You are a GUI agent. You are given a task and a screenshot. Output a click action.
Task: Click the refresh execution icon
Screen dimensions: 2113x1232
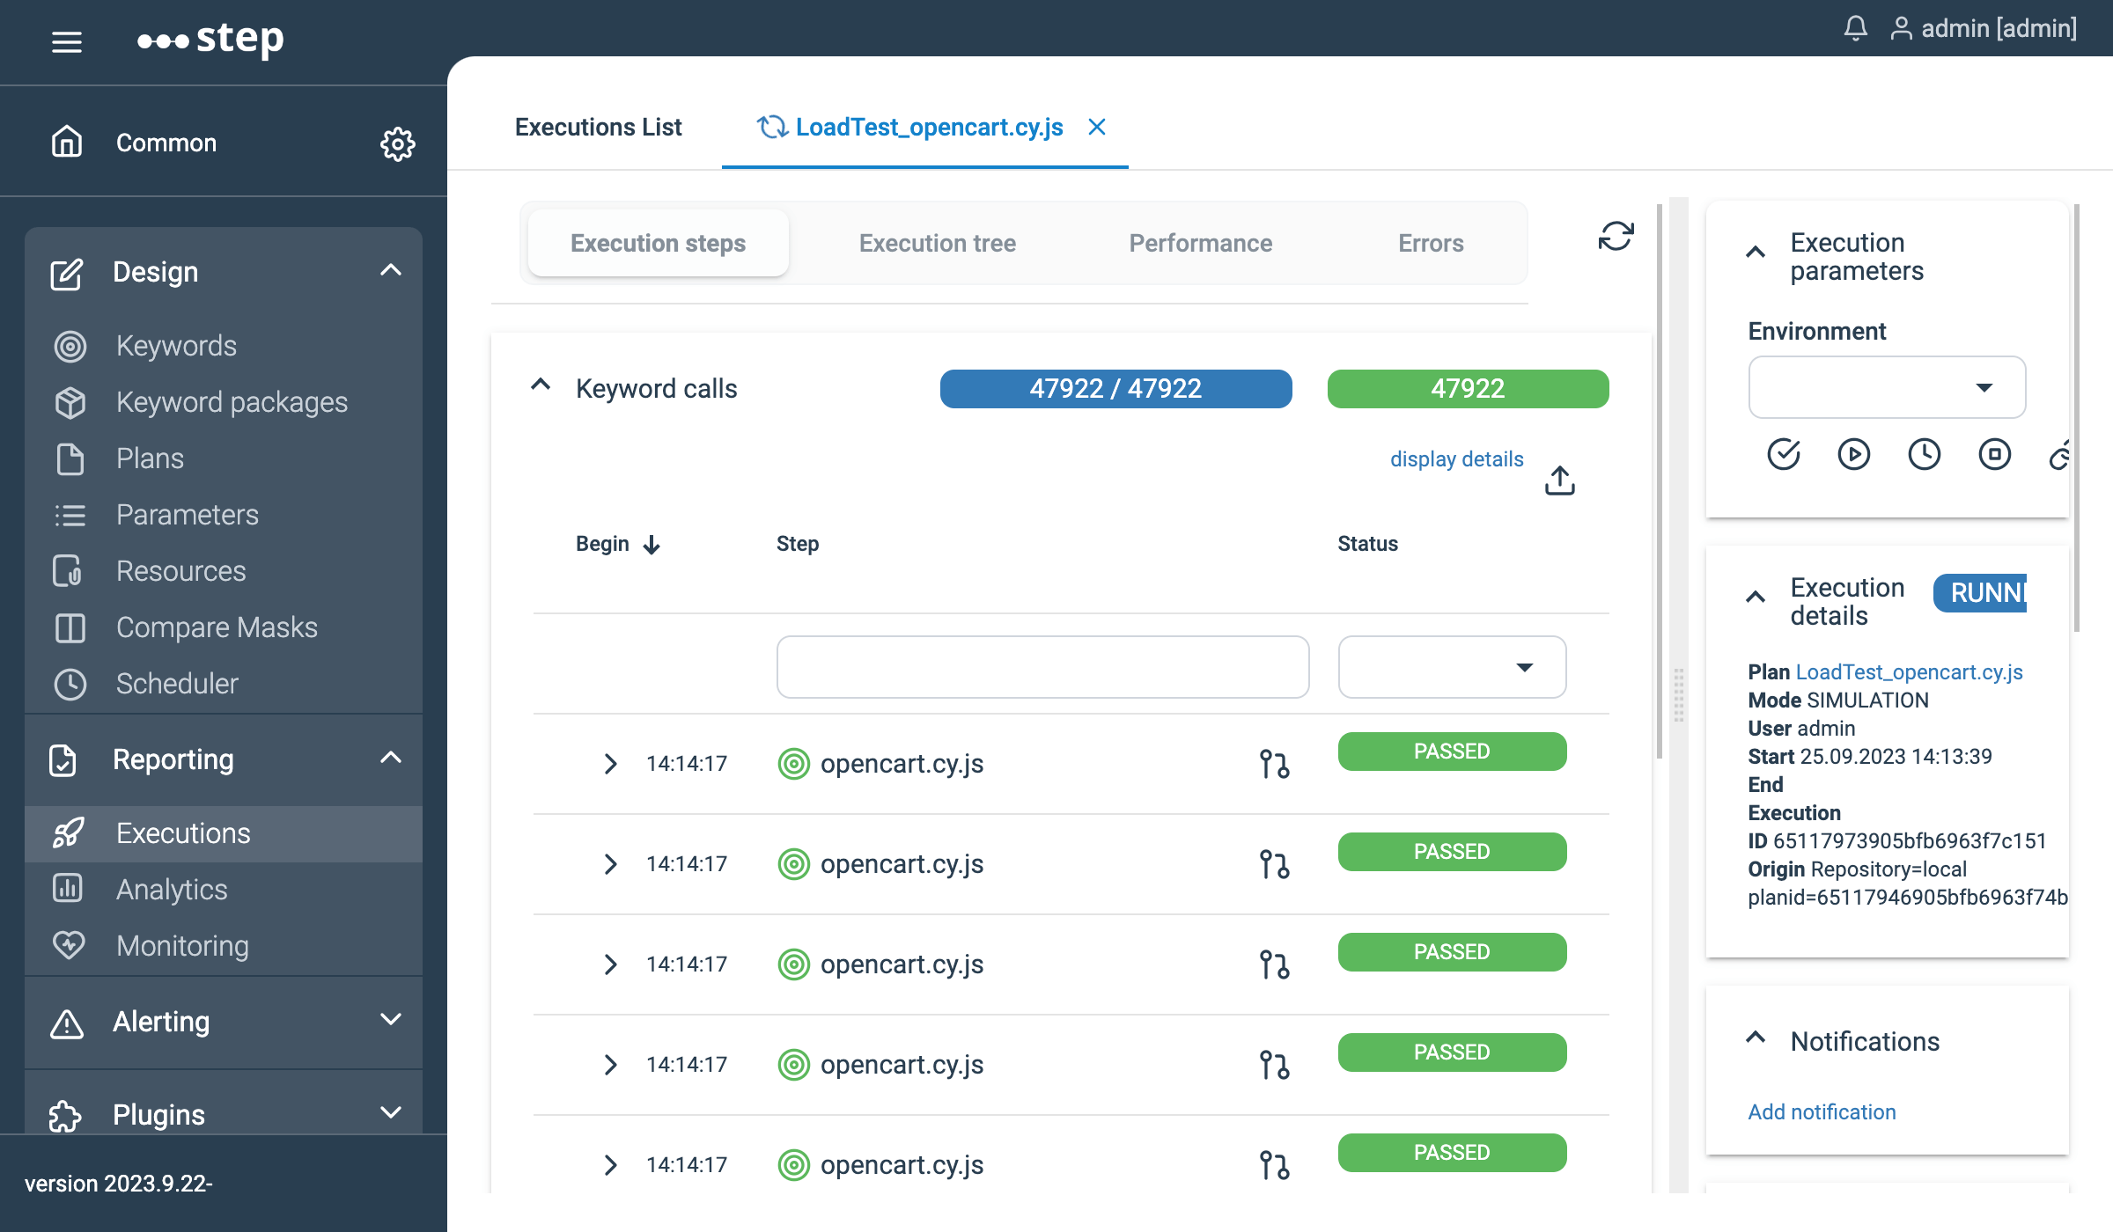pos(1616,236)
